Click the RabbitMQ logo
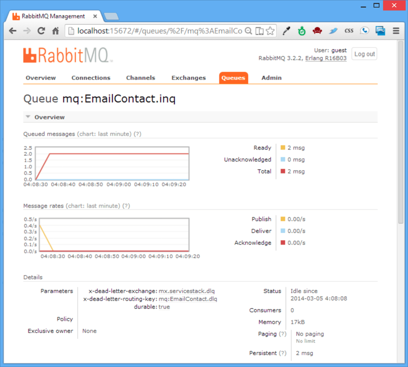 (67, 54)
